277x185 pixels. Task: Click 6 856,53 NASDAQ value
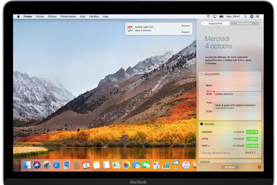(239, 132)
